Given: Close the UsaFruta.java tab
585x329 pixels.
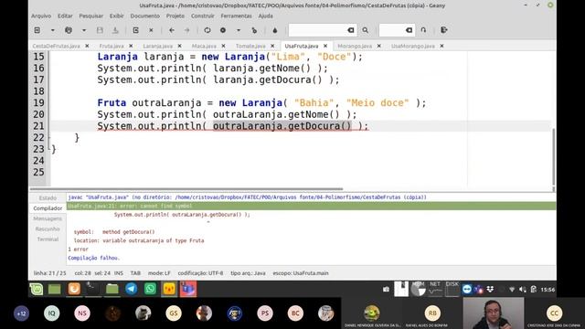Looking at the screenshot, I should (325, 46).
